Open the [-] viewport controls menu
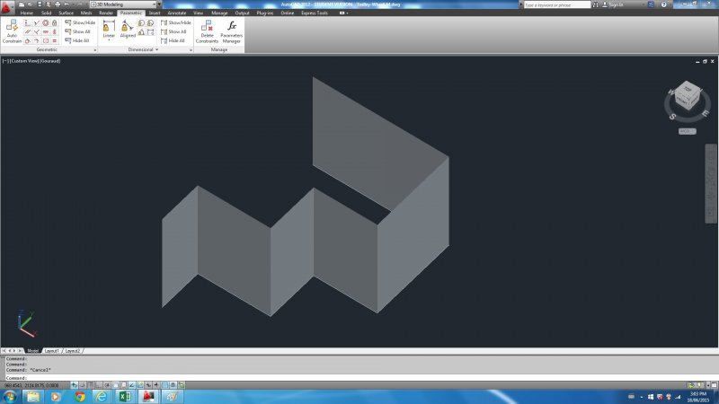 [5, 61]
